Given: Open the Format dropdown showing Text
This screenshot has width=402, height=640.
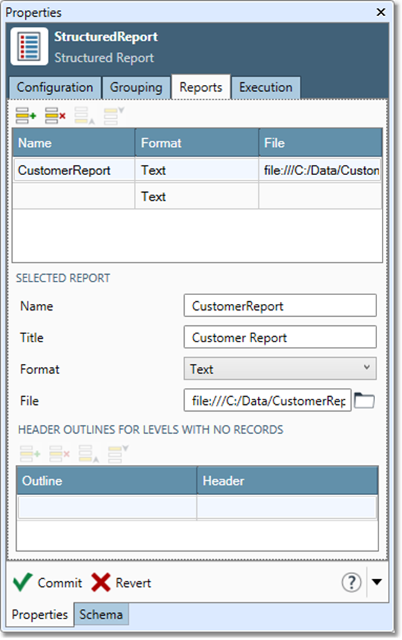Looking at the screenshot, I should (280, 369).
